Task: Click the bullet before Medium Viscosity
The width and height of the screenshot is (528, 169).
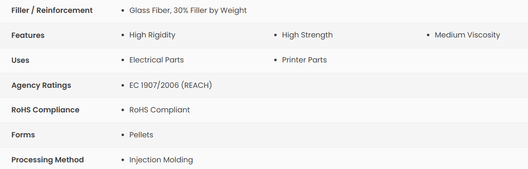Action: (428, 35)
